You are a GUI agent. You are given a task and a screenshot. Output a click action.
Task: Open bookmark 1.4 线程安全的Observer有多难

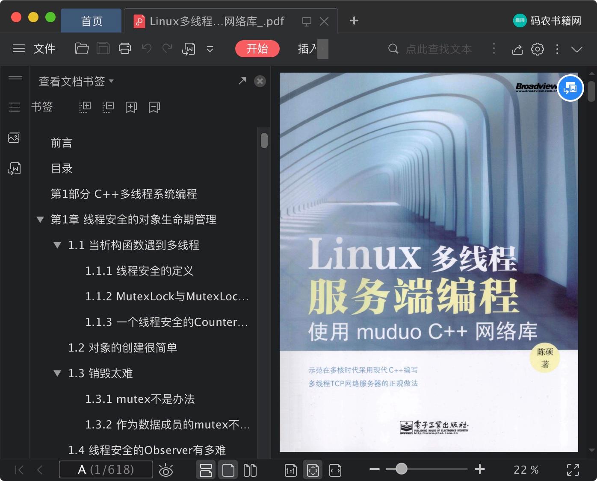coord(147,450)
